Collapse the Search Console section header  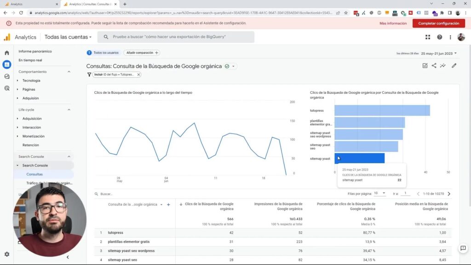[69, 156]
